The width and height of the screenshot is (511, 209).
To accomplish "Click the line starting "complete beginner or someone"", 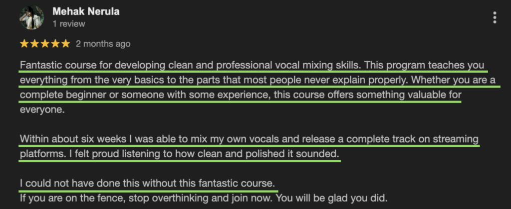I will click(240, 95).
